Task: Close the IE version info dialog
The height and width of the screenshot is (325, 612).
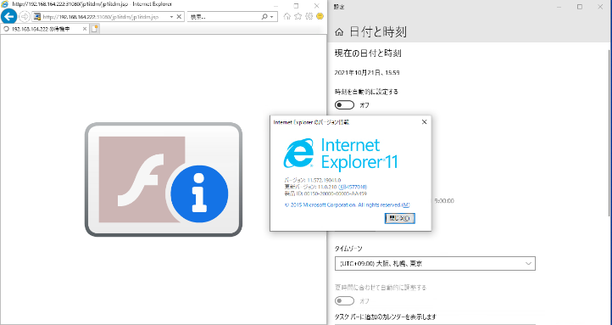Action: pyautogui.click(x=425, y=122)
